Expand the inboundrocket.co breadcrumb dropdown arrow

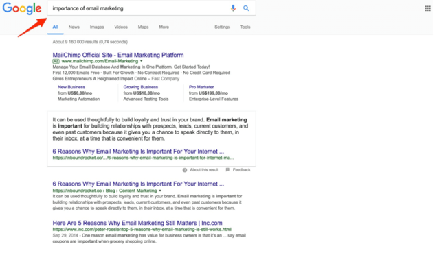(160, 191)
